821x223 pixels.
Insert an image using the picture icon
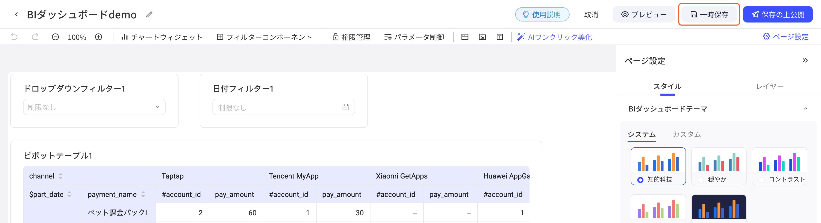(x=482, y=37)
